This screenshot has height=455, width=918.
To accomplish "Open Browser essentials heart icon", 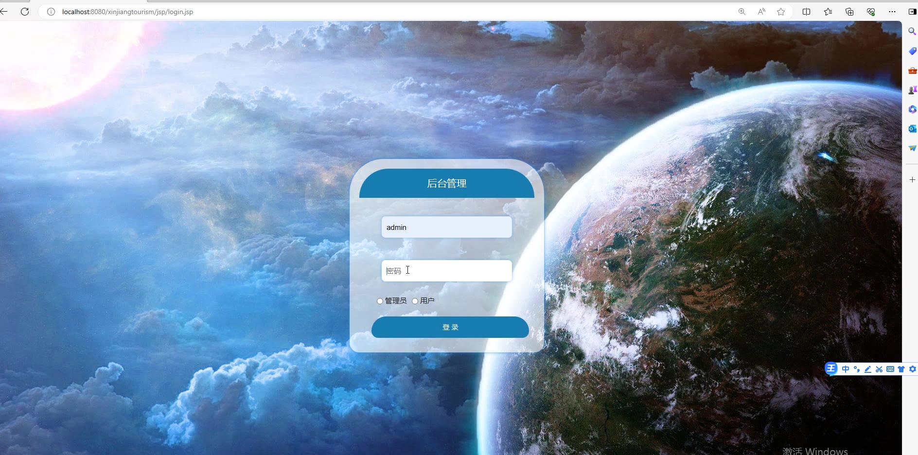I will coord(871,12).
